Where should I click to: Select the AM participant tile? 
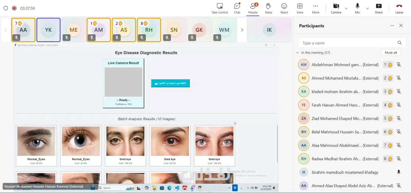(99, 30)
